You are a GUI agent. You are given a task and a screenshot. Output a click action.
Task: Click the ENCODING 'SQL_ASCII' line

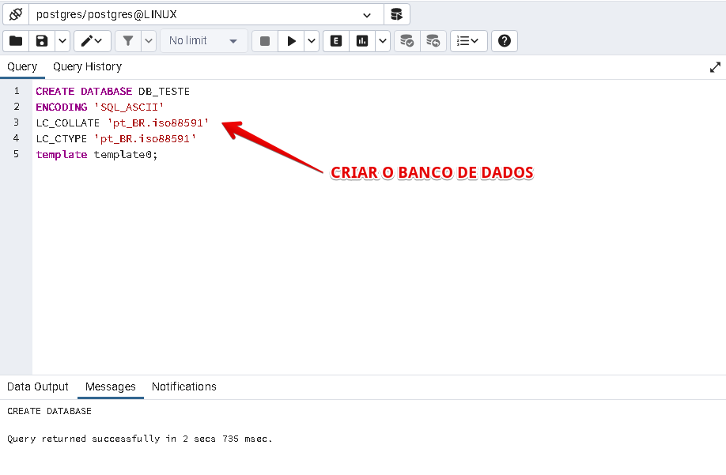[x=100, y=107]
